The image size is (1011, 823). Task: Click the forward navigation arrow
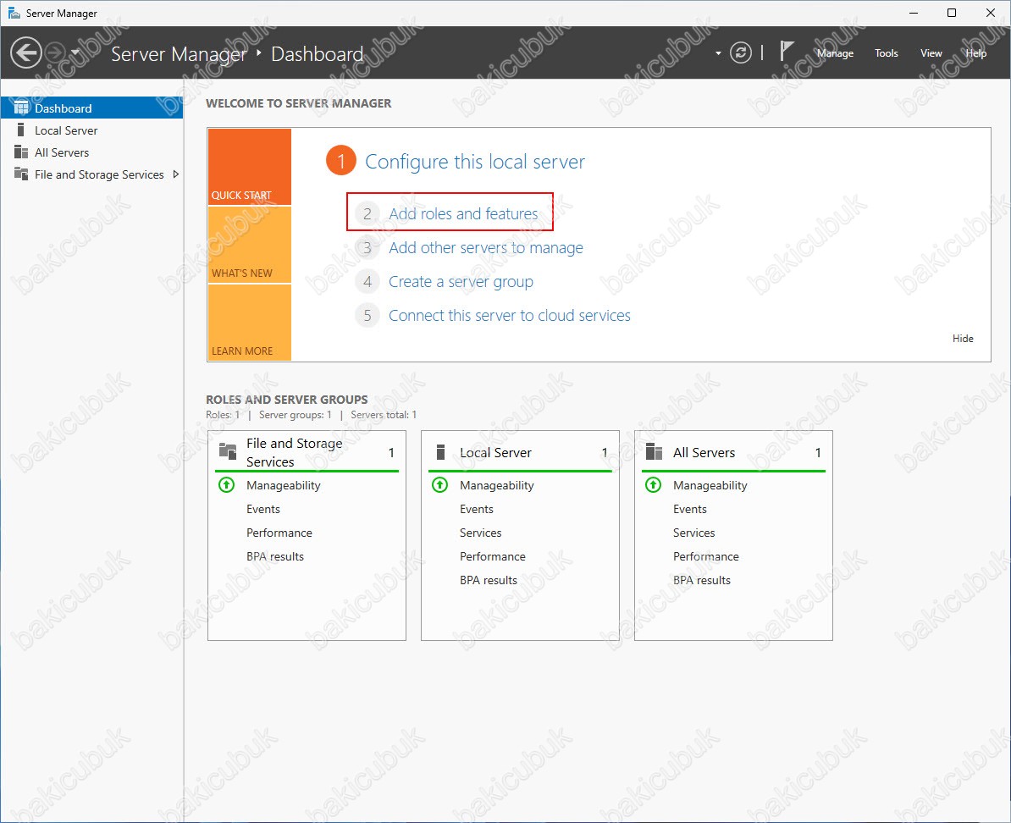[x=55, y=52]
